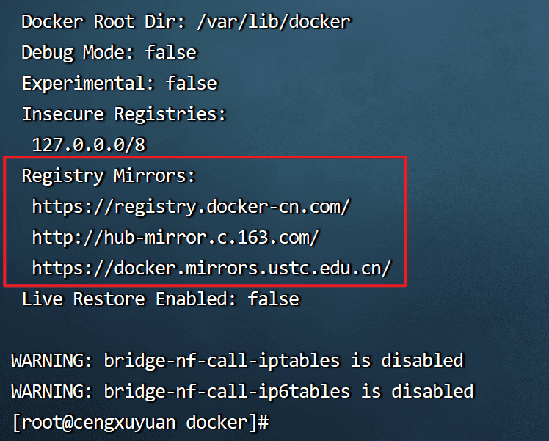Image resolution: width=549 pixels, height=441 pixels.
Task: Click the first WARNING keyword
Action: click(47, 361)
